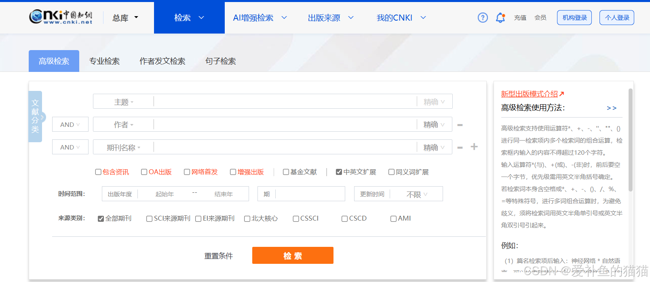
Task: Open the 期刊名称 field selector dropdown
Action: 123,147
